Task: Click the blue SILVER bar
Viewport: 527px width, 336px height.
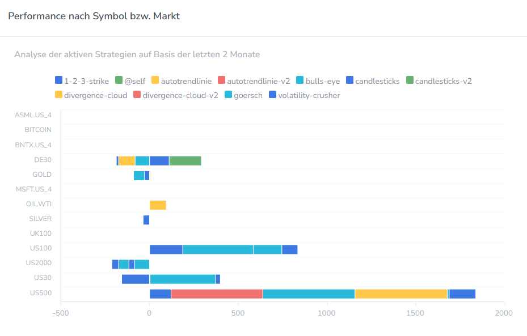Action: point(146,220)
